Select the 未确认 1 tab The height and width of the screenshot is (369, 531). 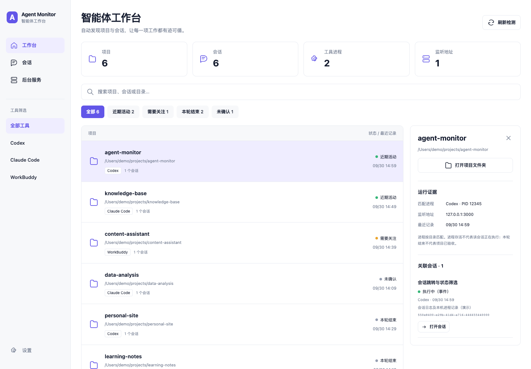(x=225, y=112)
